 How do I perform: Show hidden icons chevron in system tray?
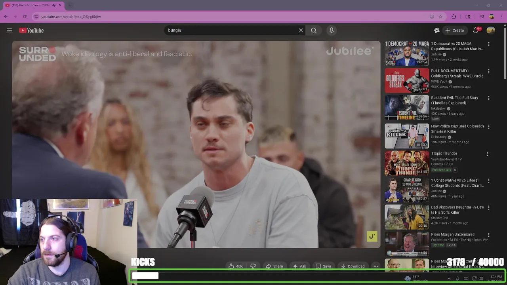(x=449, y=279)
